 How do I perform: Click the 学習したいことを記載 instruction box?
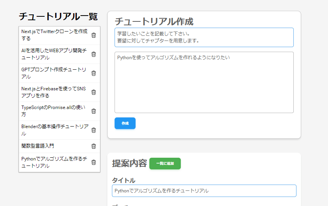(204, 37)
